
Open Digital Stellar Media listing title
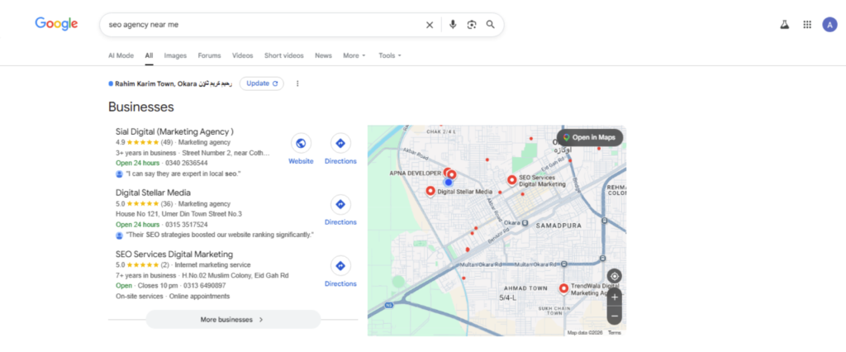pos(153,193)
